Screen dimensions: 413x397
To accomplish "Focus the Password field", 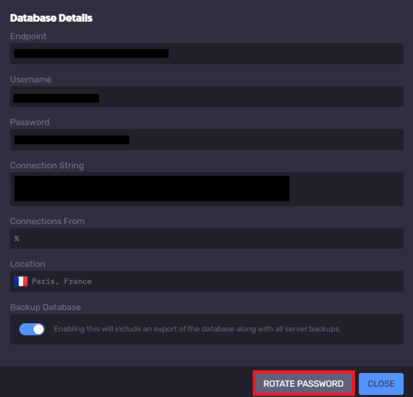I will pyautogui.click(x=206, y=140).
